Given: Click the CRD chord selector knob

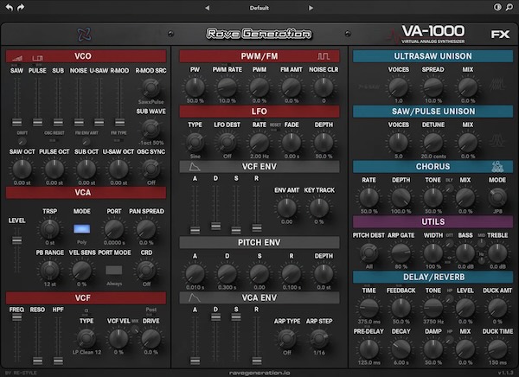Looking at the screenshot, I should coord(146,270).
